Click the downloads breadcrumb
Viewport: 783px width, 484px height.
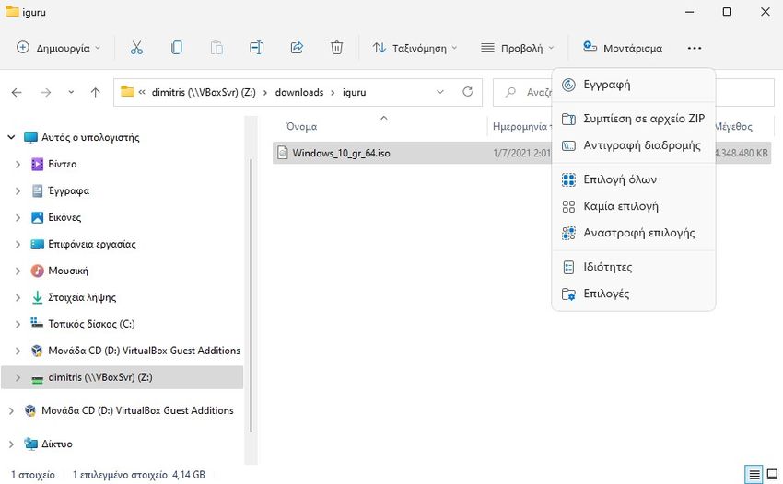click(299, 92)
